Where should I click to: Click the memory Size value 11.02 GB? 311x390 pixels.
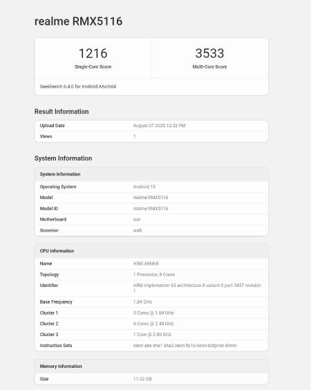tap(142, 379)
